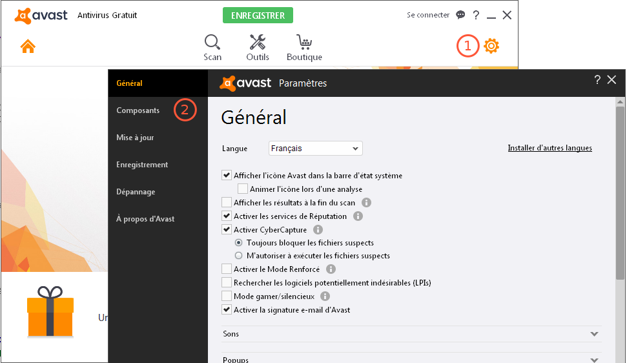Image resolution: width=627 pixels, height=363 pixels.
Task: Open the Boutique shopping cart
Action: (x=304, y=43)
